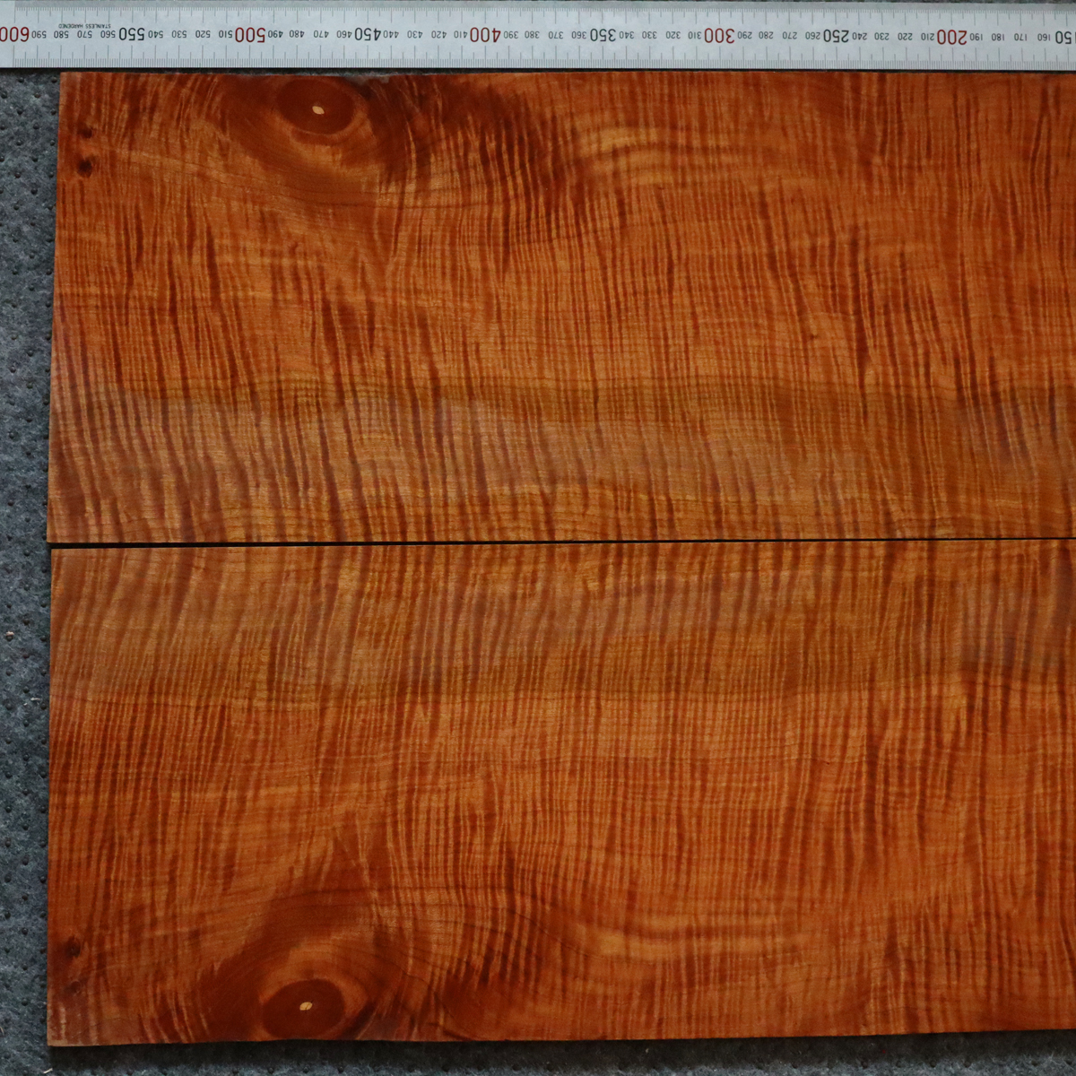Click the 250 mark on the ruler
This screenshot has width=1076, height=1076.
(x=836, y=36)
